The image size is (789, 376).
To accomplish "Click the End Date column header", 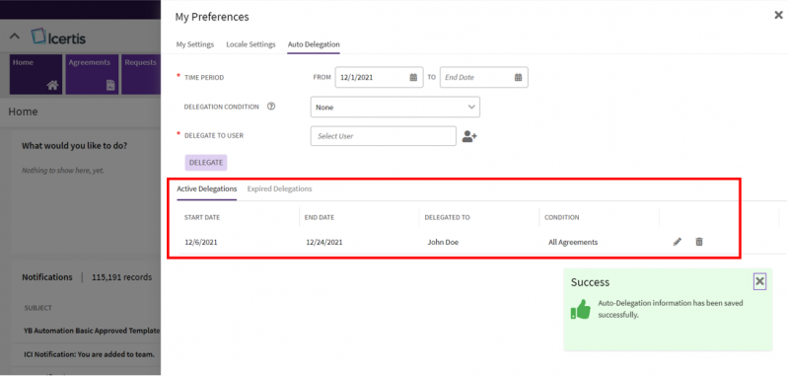I will point(320,217).
